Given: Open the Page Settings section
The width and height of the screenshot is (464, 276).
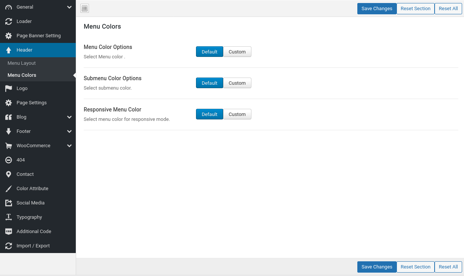Looking at the screenshot, I should coord(38,103).
